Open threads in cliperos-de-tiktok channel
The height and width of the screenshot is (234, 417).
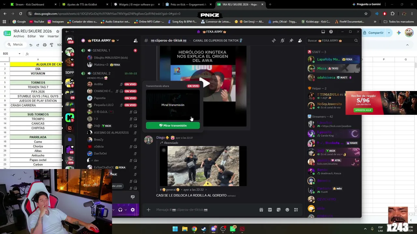point(274,41)
